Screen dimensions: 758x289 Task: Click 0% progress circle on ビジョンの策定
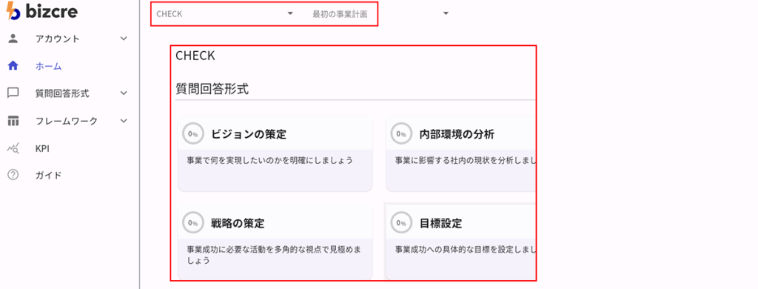(x=193, y=134)
